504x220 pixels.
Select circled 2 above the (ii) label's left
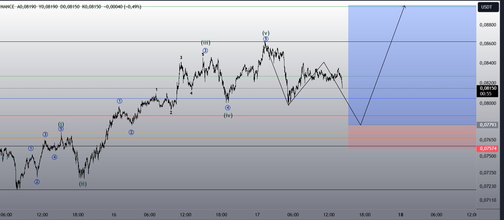coord(37,182)
